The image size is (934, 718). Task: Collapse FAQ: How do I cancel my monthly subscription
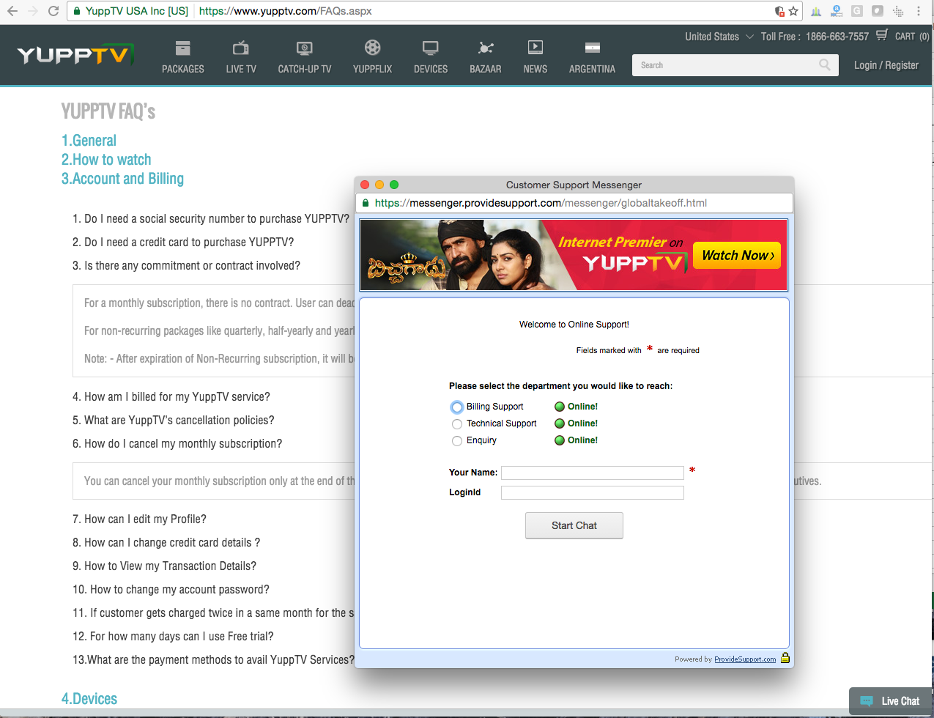(x=177, y=443)
